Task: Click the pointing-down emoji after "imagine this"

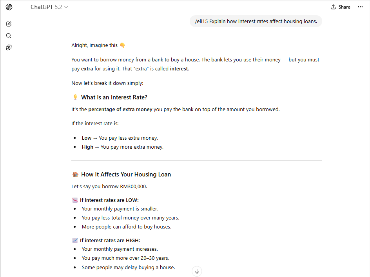Action: [x=122, y=45]
